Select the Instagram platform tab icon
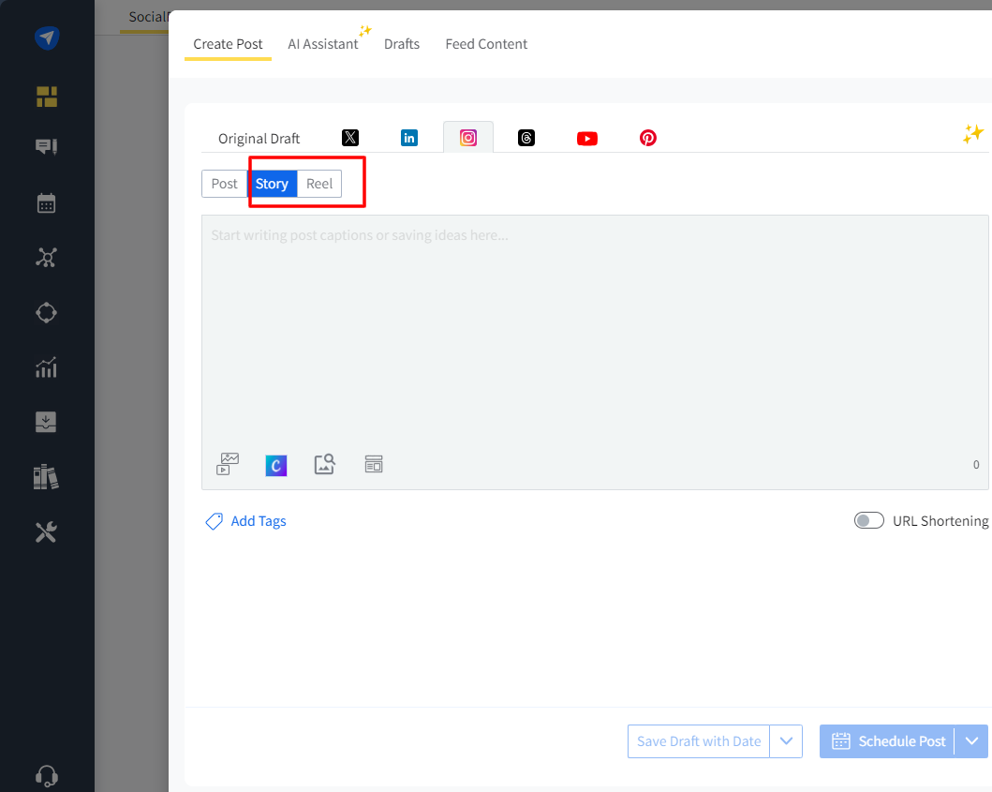992x792 pixels. (468, 138)
